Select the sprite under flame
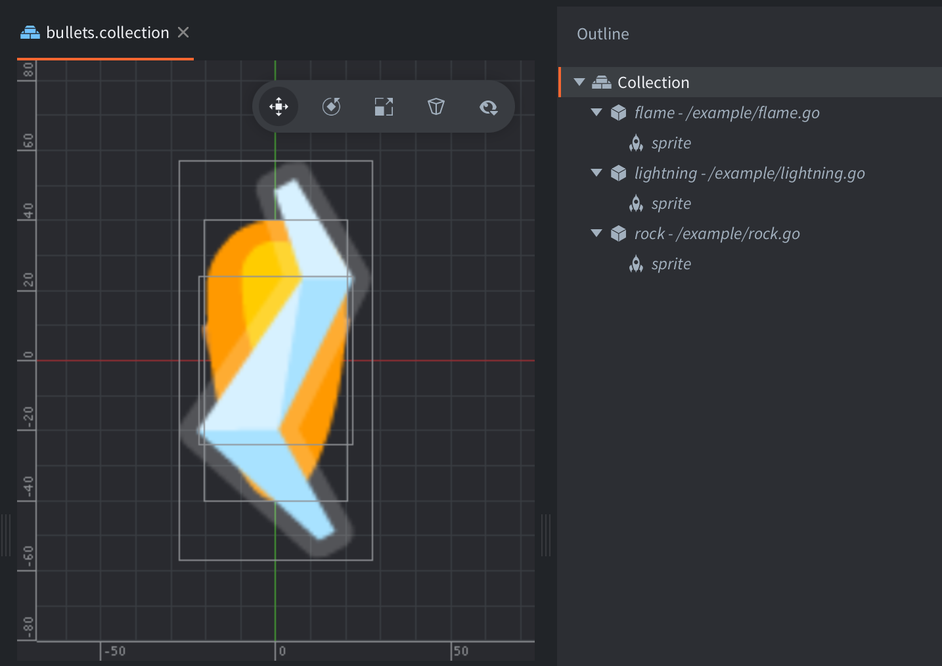 671,143
